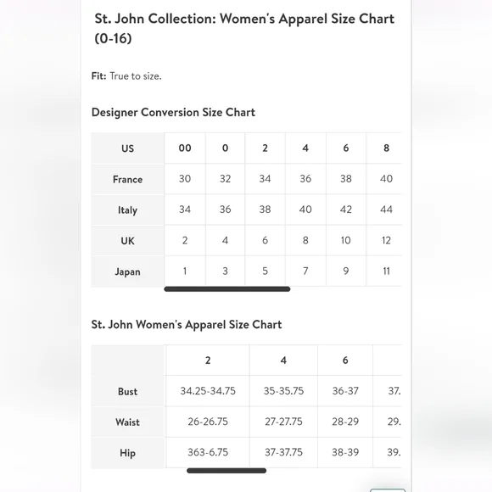Click the Italy row label
Viewport: 492px width, 492px height.
(127, 210)
